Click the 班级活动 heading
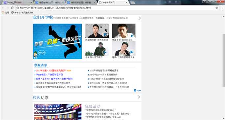Image resolution: width=225 pixels, height=120 pixels. click(x=93, y=106)
